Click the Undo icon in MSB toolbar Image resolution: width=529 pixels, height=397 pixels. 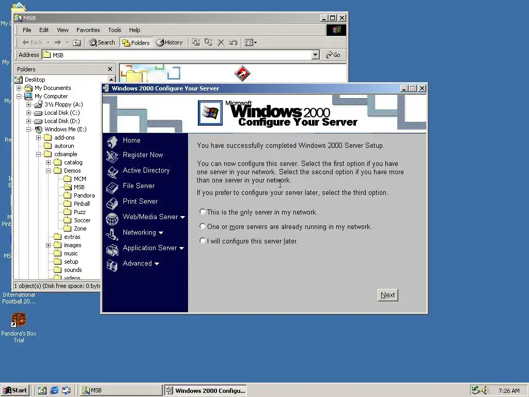[233, 42]
